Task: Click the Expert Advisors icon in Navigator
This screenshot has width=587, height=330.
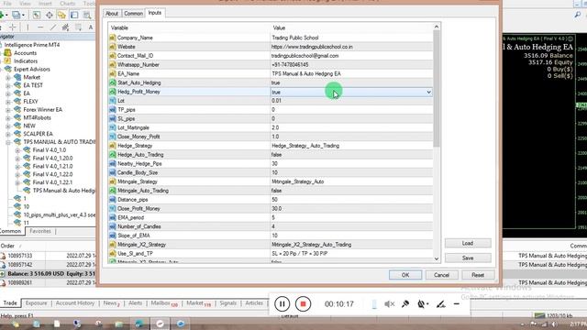Action: tap(7, 69)
